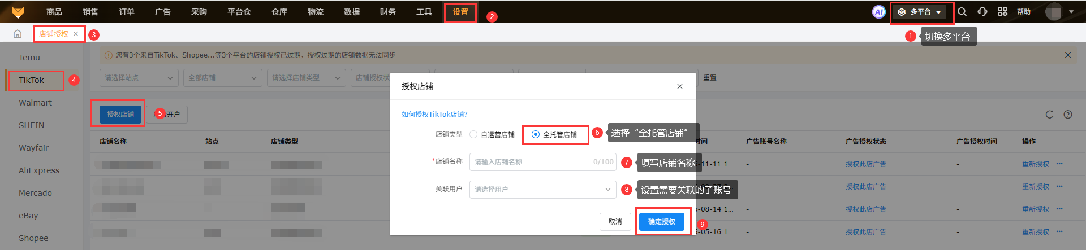Open the apps grid icon

1002,12
